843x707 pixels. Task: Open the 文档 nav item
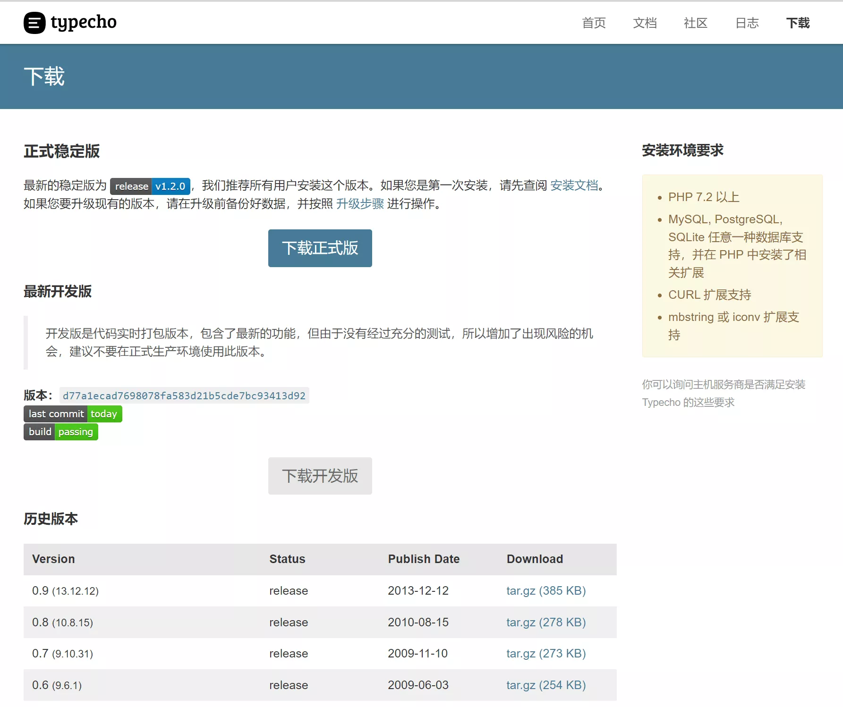tap(645, 23)
